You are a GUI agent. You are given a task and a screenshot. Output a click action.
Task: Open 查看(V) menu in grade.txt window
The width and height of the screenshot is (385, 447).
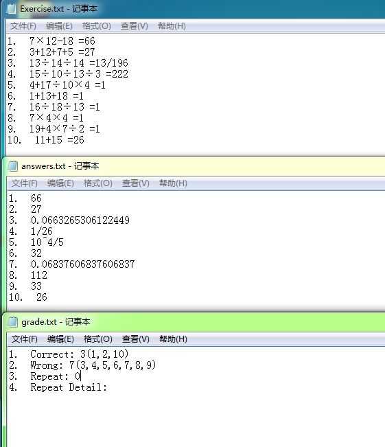pyautogui.click(x=136, y=339)
